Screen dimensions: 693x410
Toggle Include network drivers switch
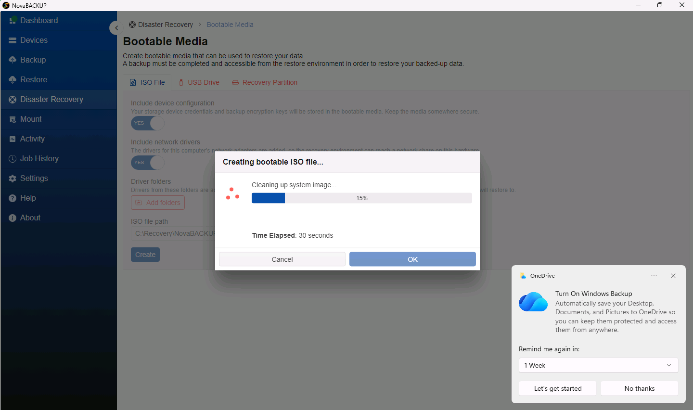[x=148, y=163]
